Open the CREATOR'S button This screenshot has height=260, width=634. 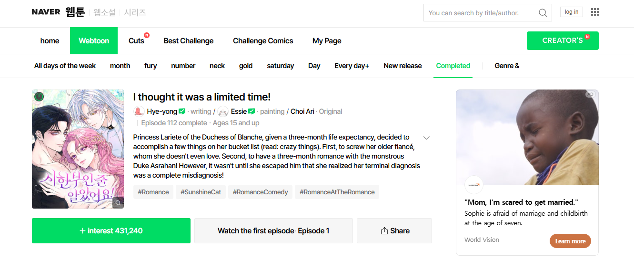562,41
